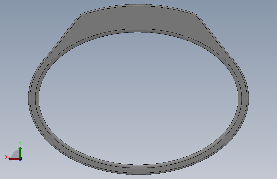Click the blue Z axis dot of triad
This screenshot has width=277, height=179.
[21, 159]
